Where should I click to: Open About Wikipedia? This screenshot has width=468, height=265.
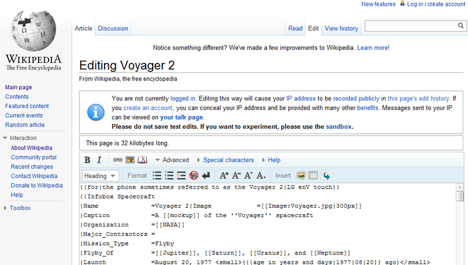pos(32,148)
